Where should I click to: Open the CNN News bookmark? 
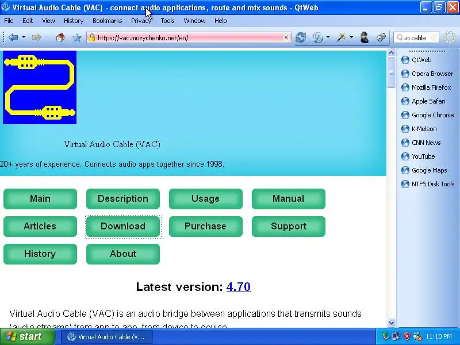421,143
